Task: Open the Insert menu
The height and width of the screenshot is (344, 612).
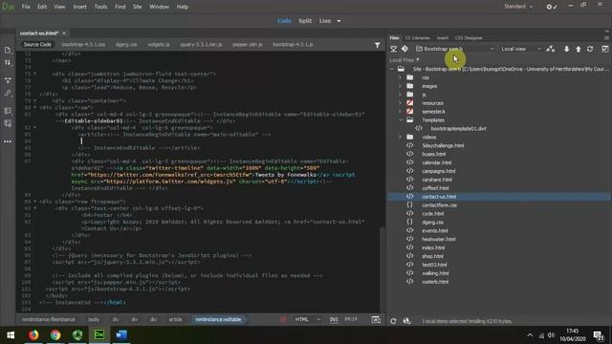Action: click(79, 7)
